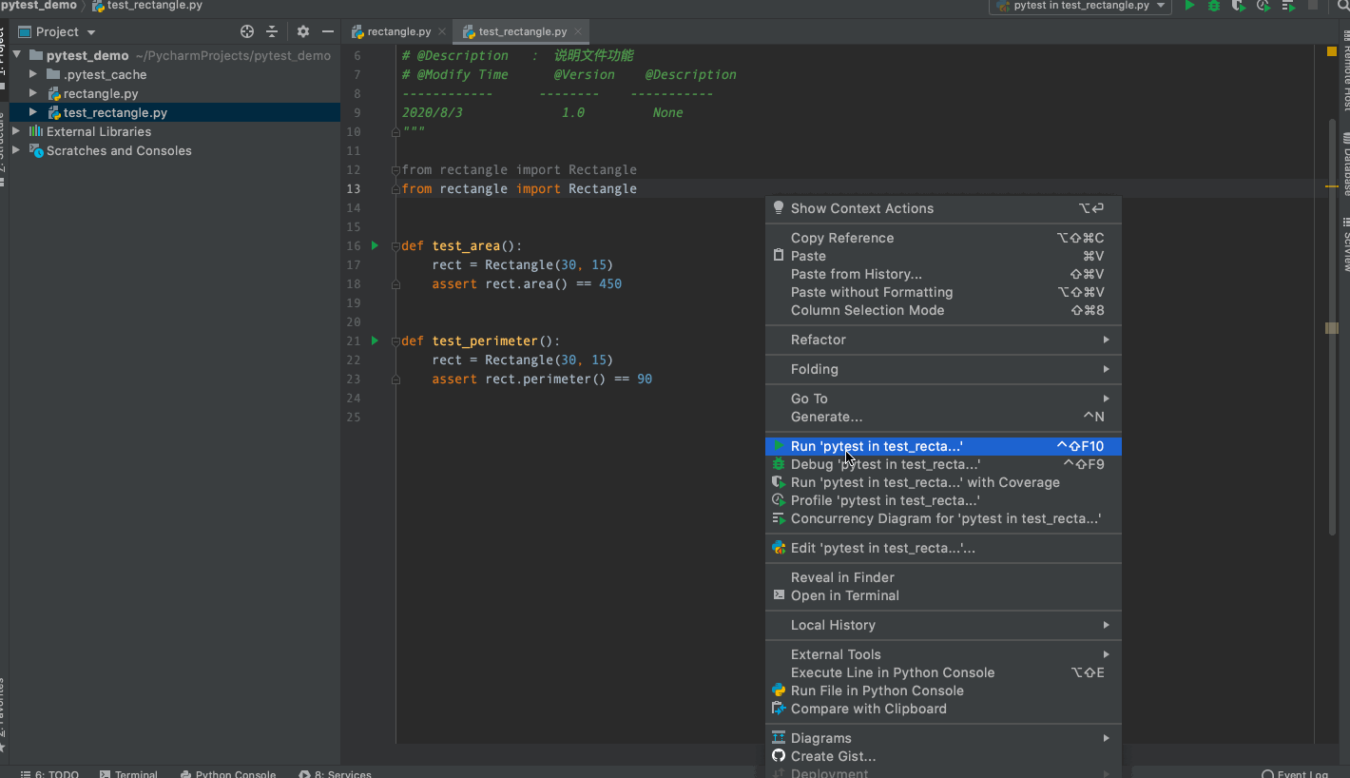Open the Project view type dropdown arrow

(x=91, y=32)
